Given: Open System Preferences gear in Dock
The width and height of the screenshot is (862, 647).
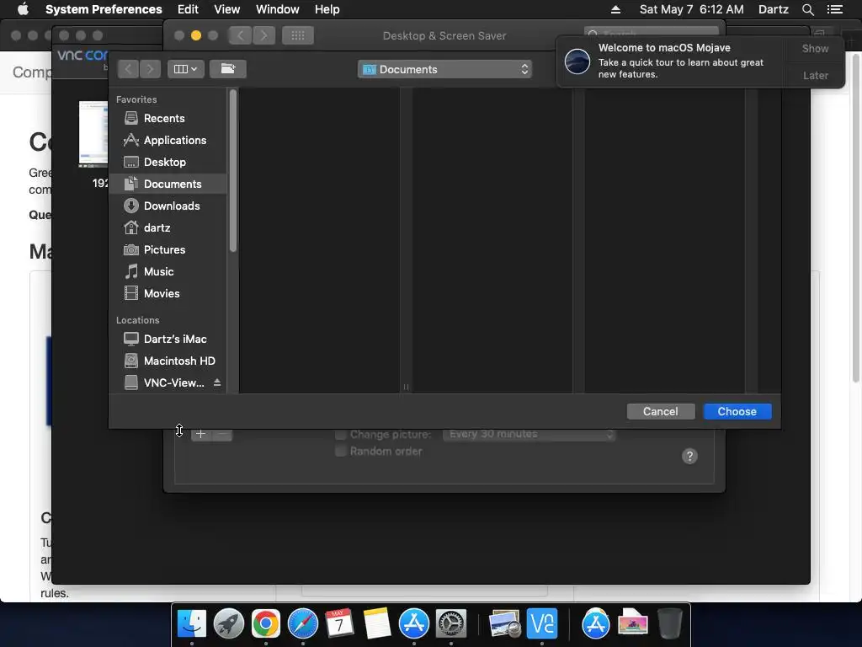Looking at the screenshot, I should pos(451,624).
